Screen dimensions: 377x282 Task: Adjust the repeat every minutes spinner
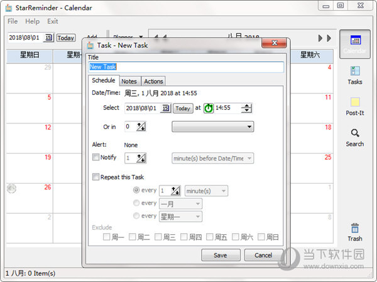click(x=175, y=191)
